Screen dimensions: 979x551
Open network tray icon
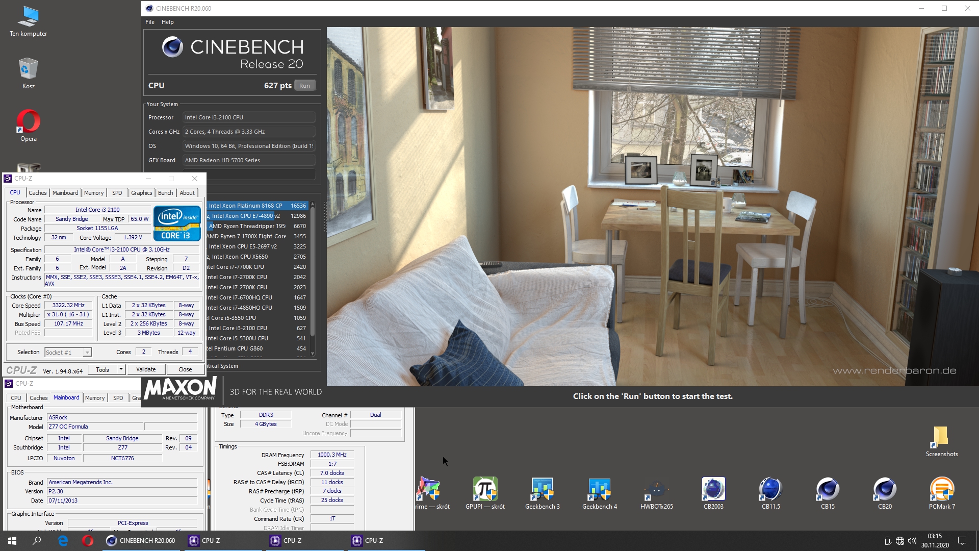900,541
